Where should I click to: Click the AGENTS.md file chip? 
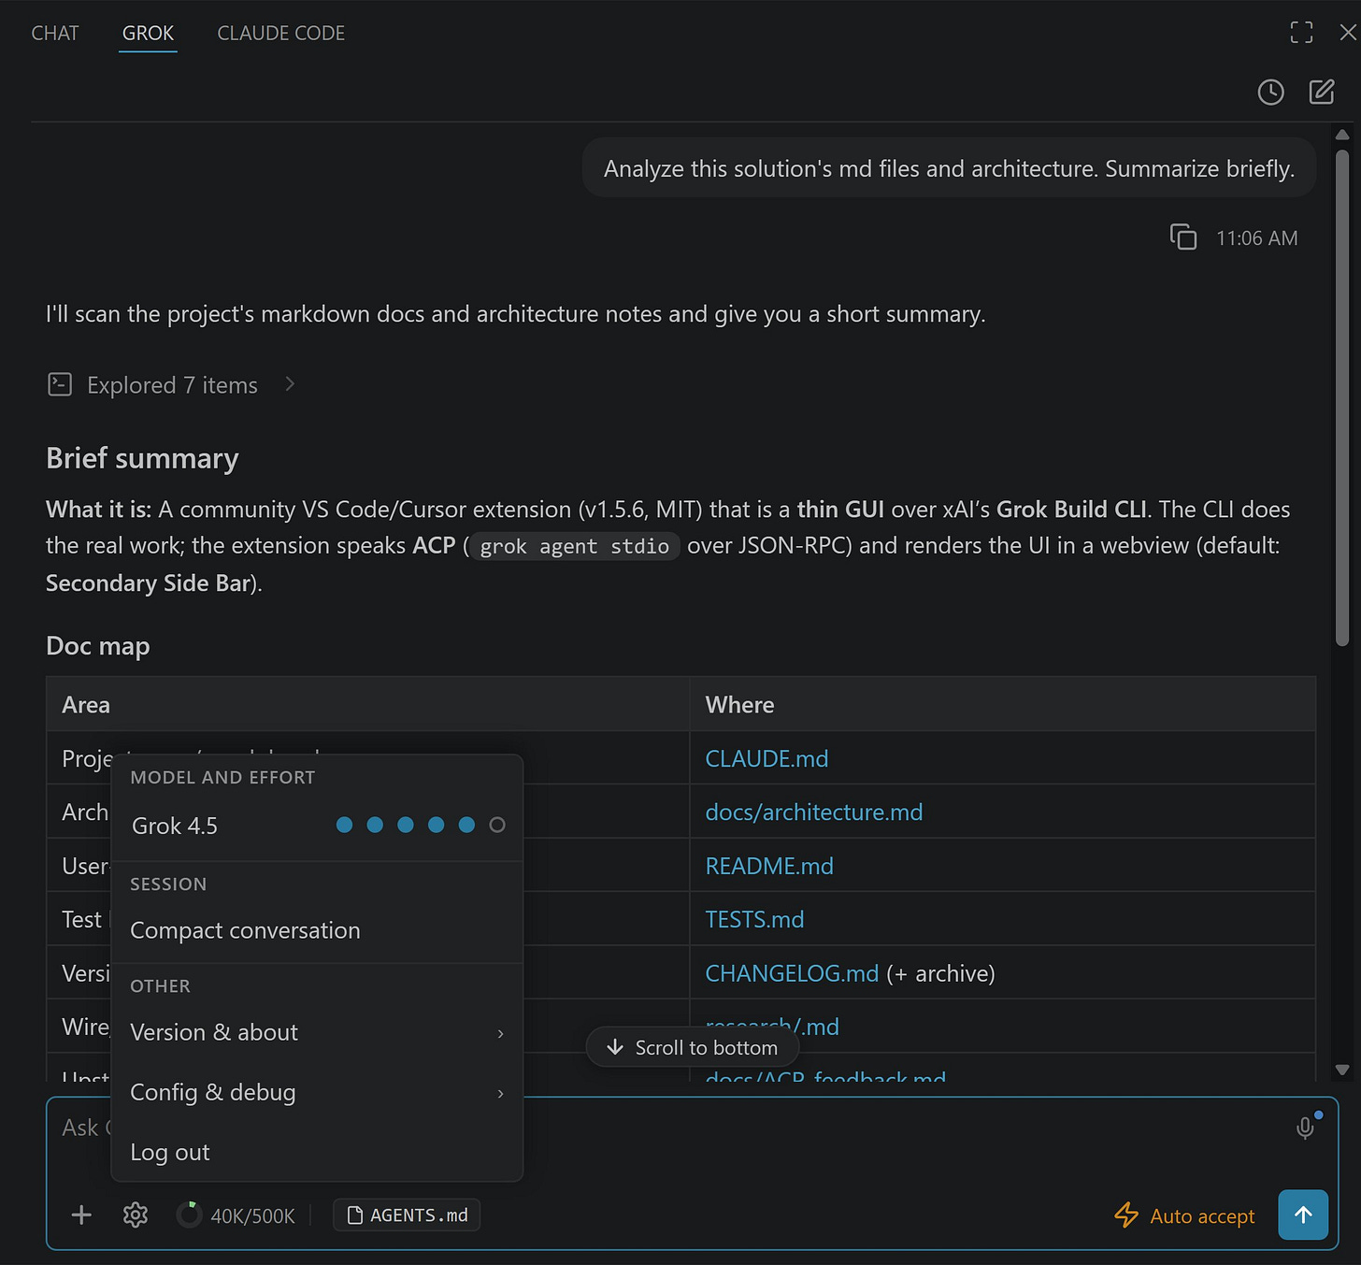407,1215
